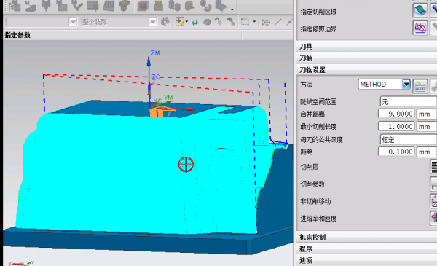Click the grey hierarchy icon before dashed rectangle

point(230,22)
